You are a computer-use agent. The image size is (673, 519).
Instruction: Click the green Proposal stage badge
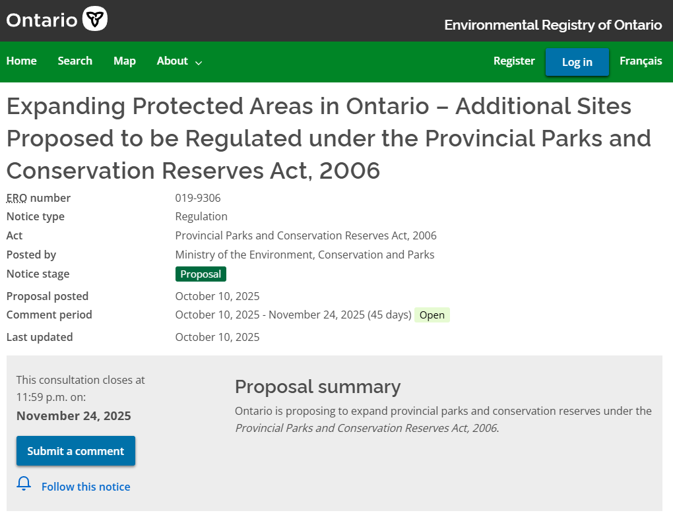(x=201, y=274)
